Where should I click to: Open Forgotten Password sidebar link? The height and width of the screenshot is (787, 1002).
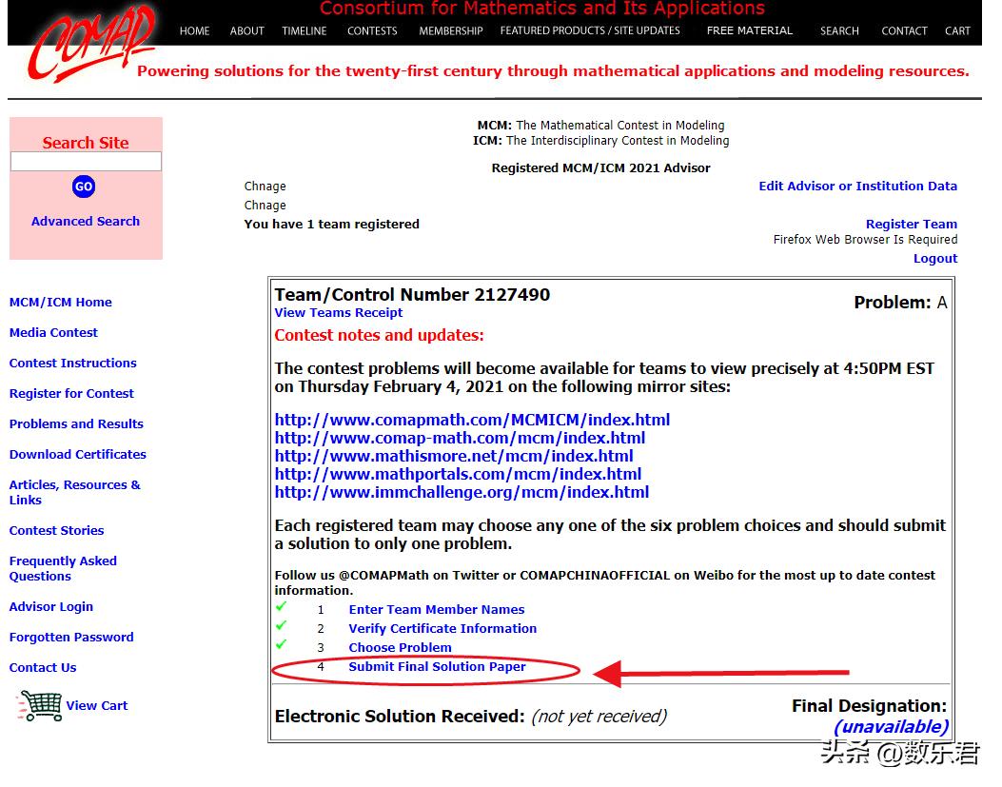tap(71, 638)
